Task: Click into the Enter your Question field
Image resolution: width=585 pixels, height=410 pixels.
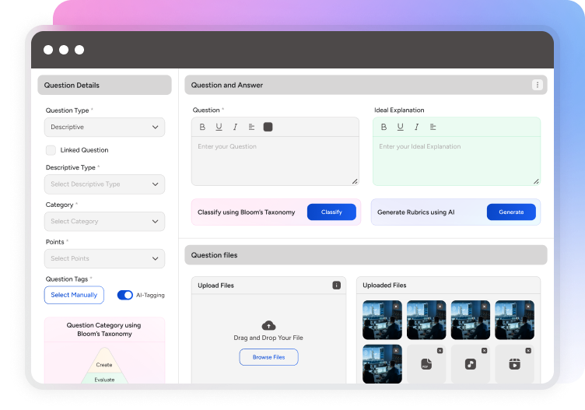Action: 275,161
